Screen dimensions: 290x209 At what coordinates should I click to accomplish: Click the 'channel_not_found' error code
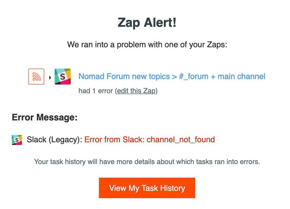pos(181,140)
